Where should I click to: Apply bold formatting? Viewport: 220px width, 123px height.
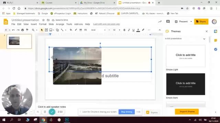tap(124, 30)
